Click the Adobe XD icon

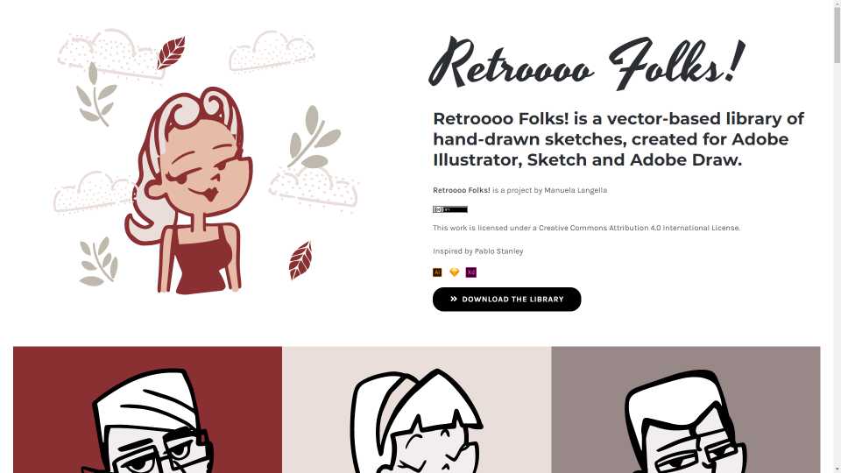471,272
